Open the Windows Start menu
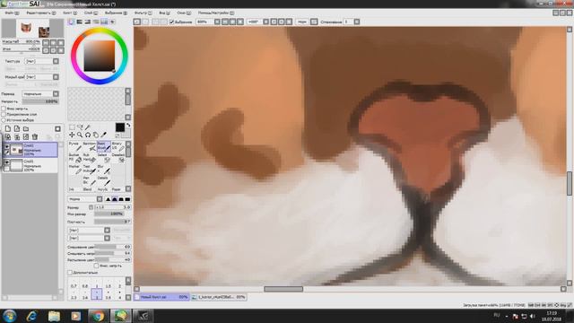The height and width of the screenshot is (323, 574). (x=10, y=316)
